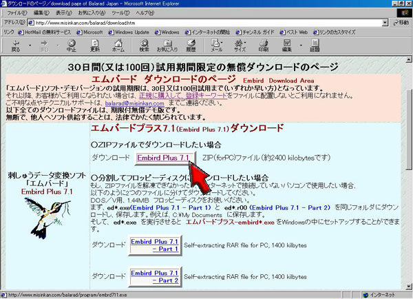Open the 編集(E) menu
The height and width of the screenshot is (299, 413).
[41, 12]
